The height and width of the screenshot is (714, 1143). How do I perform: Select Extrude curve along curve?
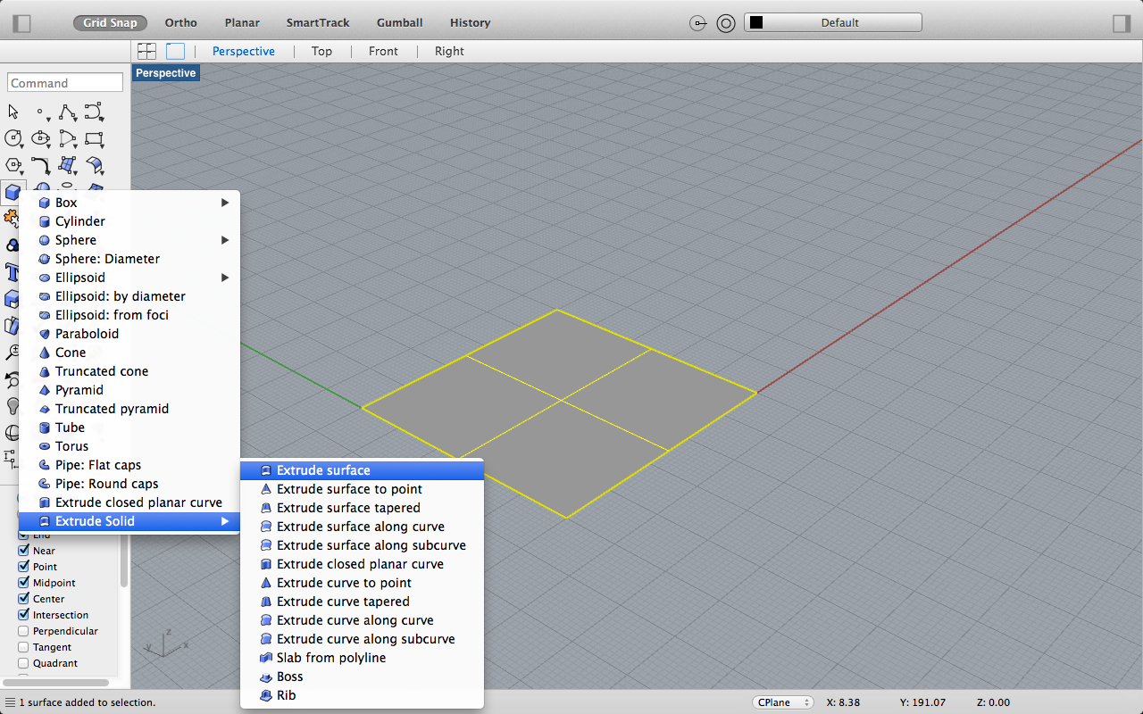[x=362, y=620]
